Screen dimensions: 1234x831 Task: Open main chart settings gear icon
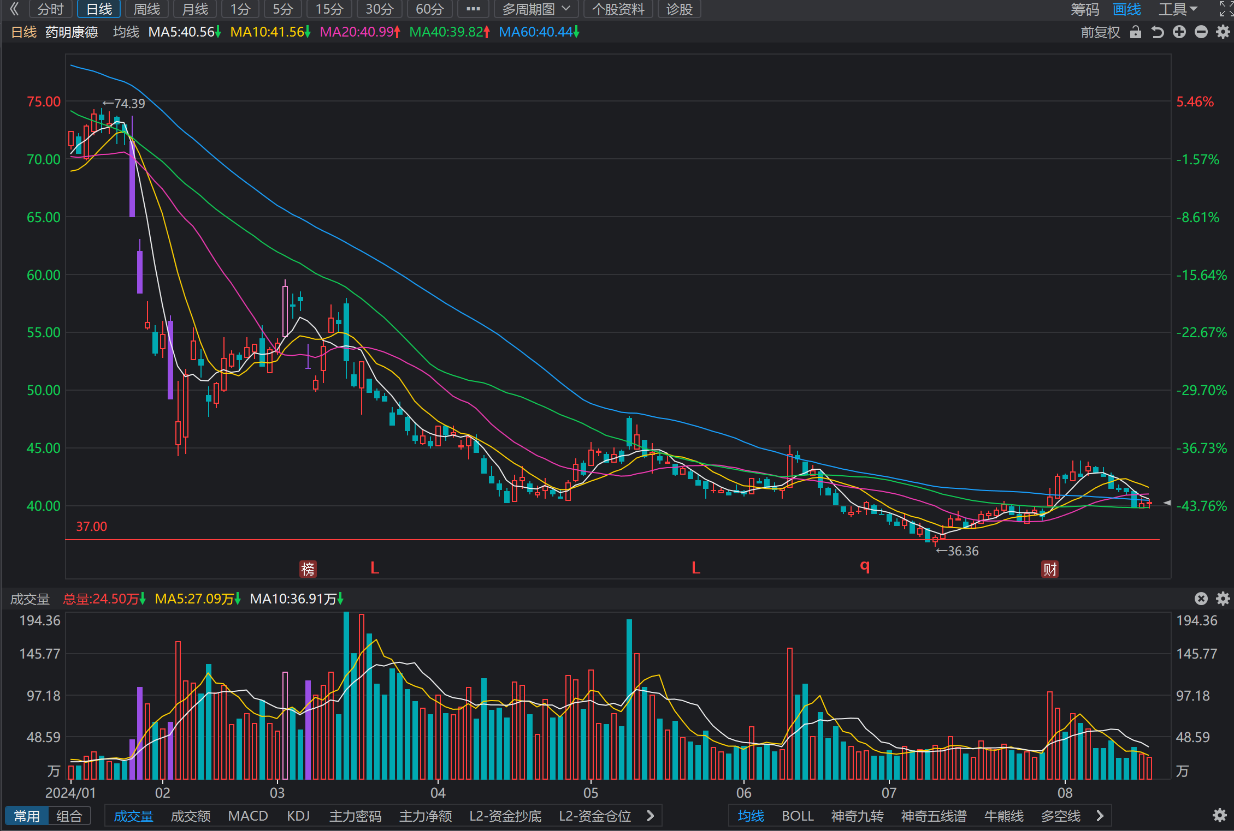click(1223, 32)
